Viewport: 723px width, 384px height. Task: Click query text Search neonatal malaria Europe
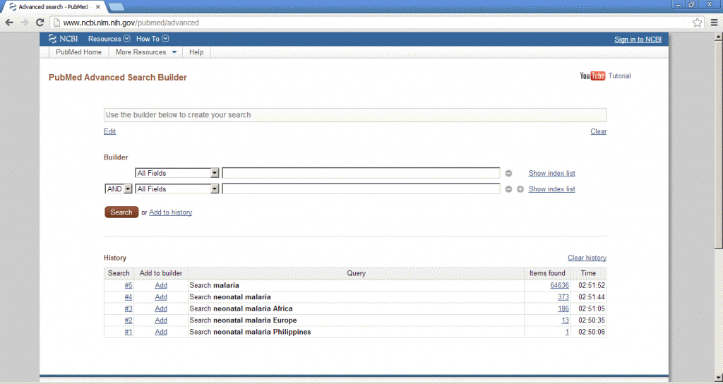click(x=243, y=320)
